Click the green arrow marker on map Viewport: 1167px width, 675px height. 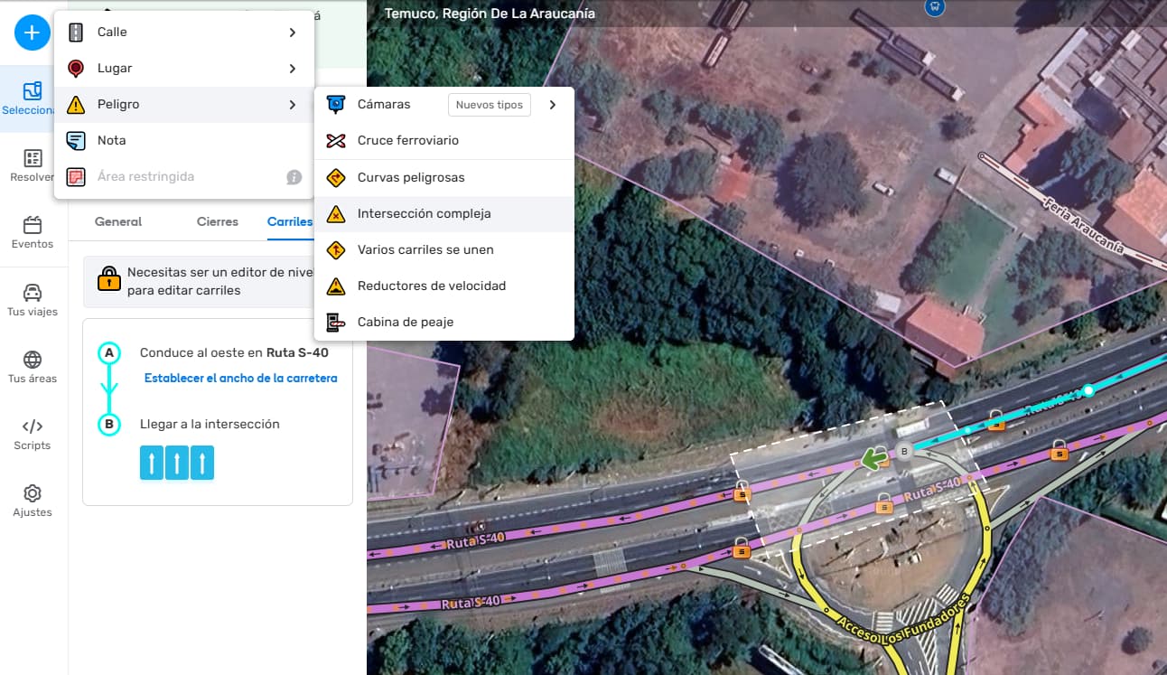[872, 459]
